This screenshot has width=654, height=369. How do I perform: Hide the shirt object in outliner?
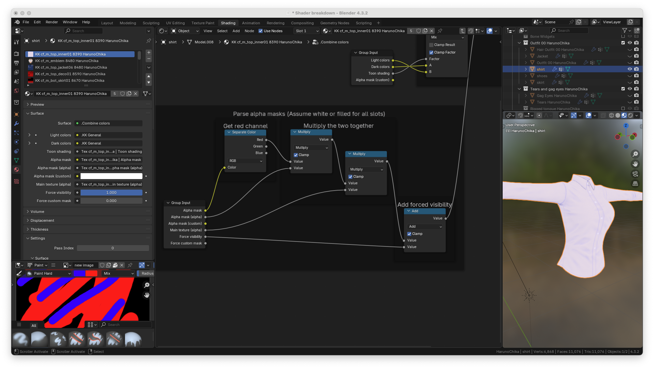coord(630,69)
